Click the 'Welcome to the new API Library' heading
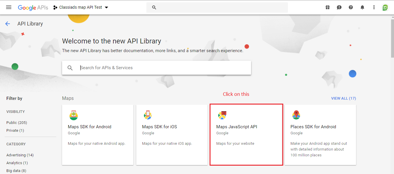Viewport: 394px width, 174px height. 112,41
